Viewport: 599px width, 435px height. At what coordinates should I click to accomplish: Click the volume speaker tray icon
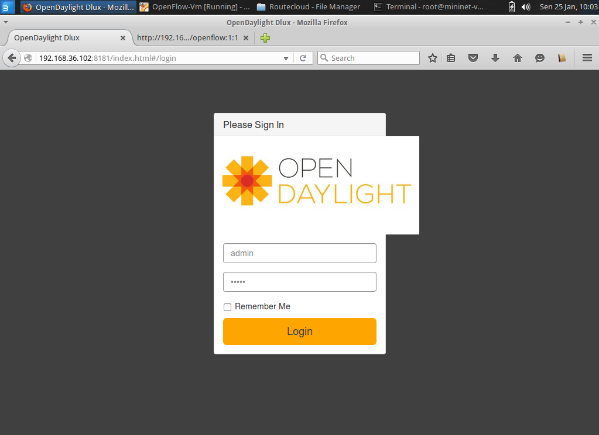click(526, 7)
